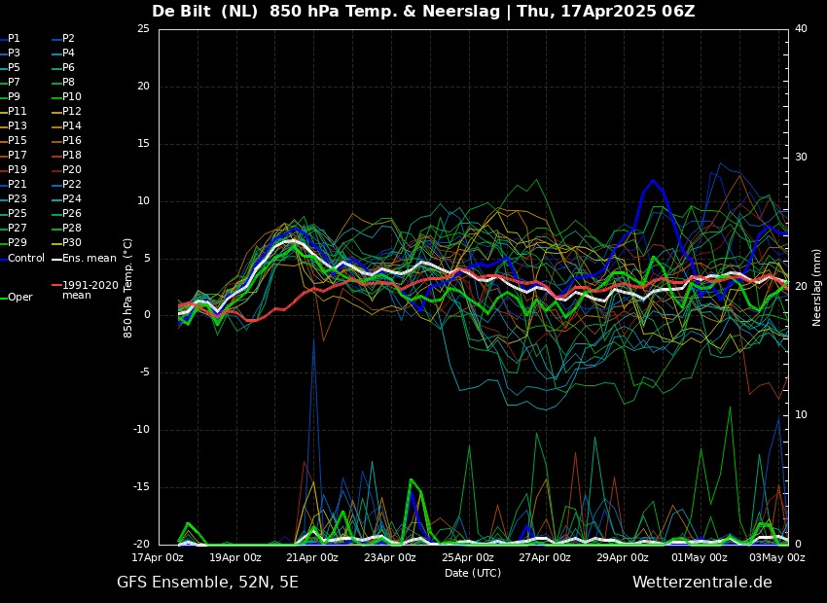Click the P26 legend label
Viewport: 827px width, 603px height.
coord(67,213)
